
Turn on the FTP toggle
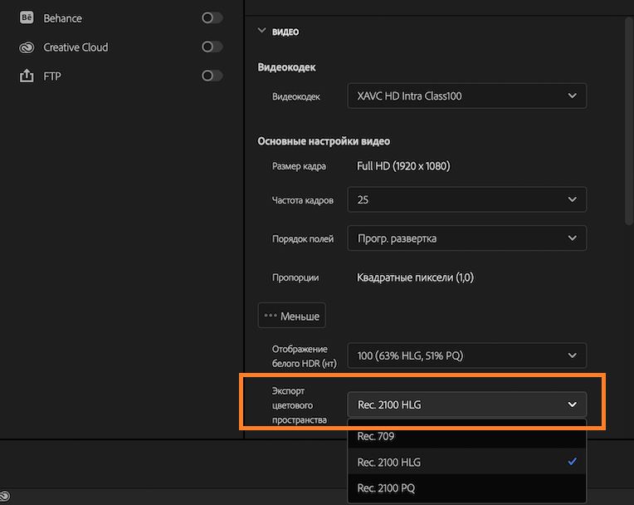coord(212,76)
